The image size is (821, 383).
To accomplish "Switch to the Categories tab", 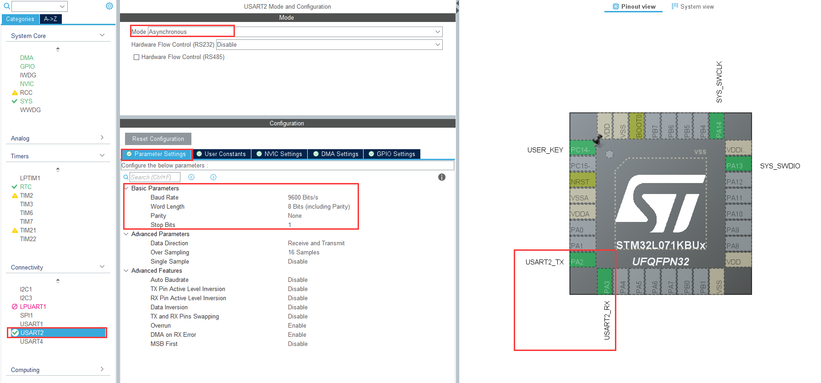I will click(20, 19).
